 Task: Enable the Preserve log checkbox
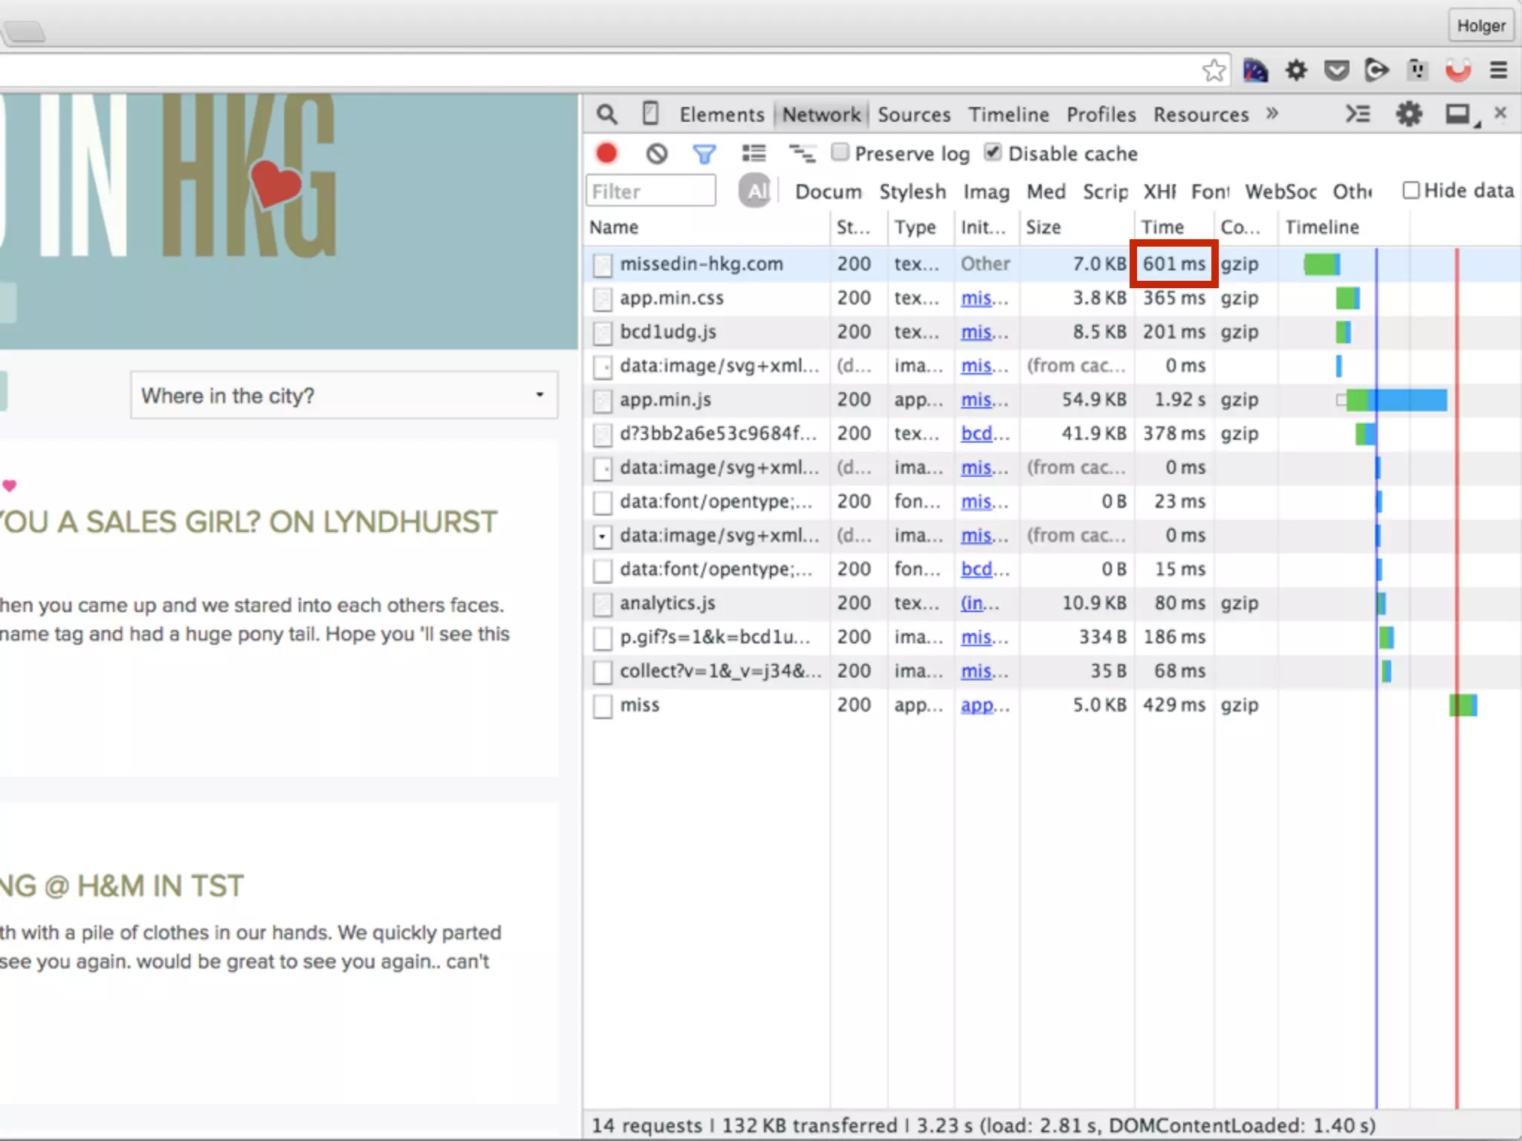840,152
